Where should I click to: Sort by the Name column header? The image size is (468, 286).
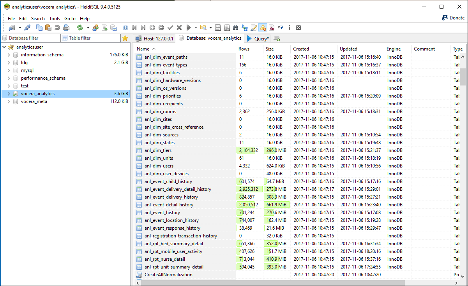tap(185, 49)
